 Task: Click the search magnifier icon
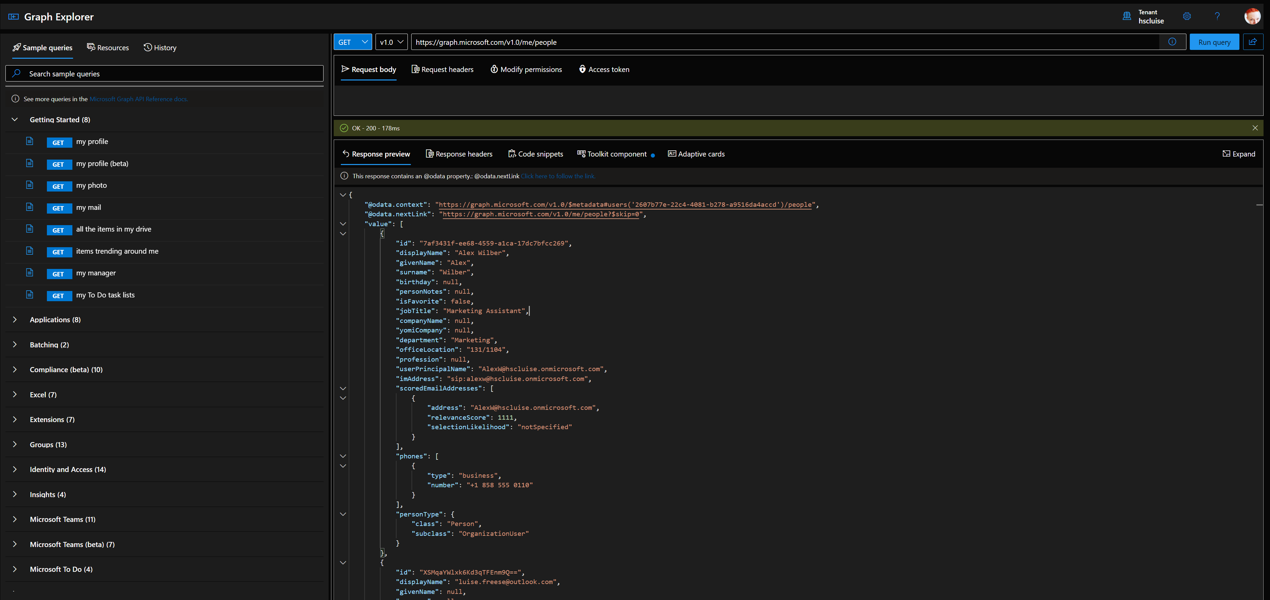coord(16,73)
